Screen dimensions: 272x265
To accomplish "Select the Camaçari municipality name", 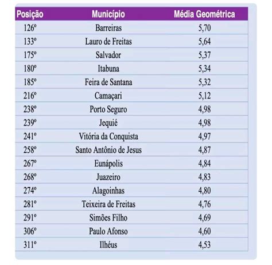I will point(108,96).
